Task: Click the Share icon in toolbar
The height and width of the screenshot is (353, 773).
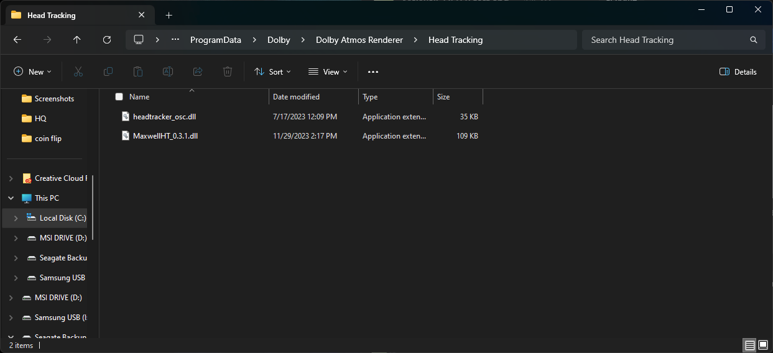Action: tap(198, 71)
